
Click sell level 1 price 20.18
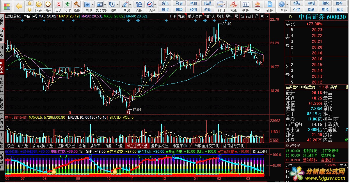pyautogui.click(x=317, y=53)
